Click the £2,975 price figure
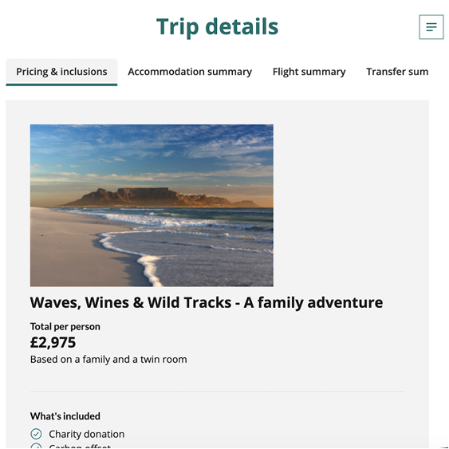 pyautogui.click(x=53, y=342)
